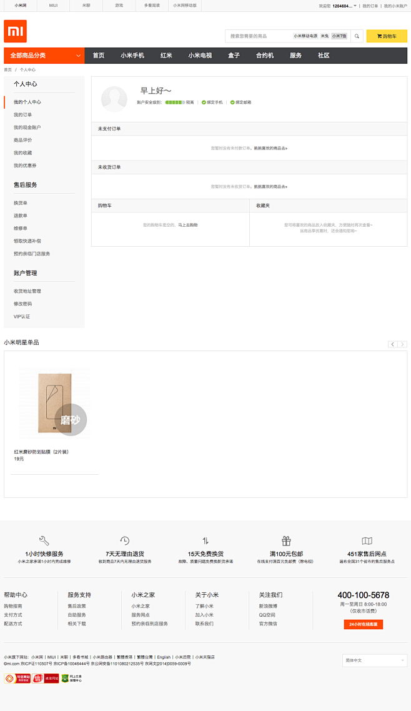Screen dimensions: 411x711
Task: Open 退款单 under 售后服务
Action: point(21,216)
